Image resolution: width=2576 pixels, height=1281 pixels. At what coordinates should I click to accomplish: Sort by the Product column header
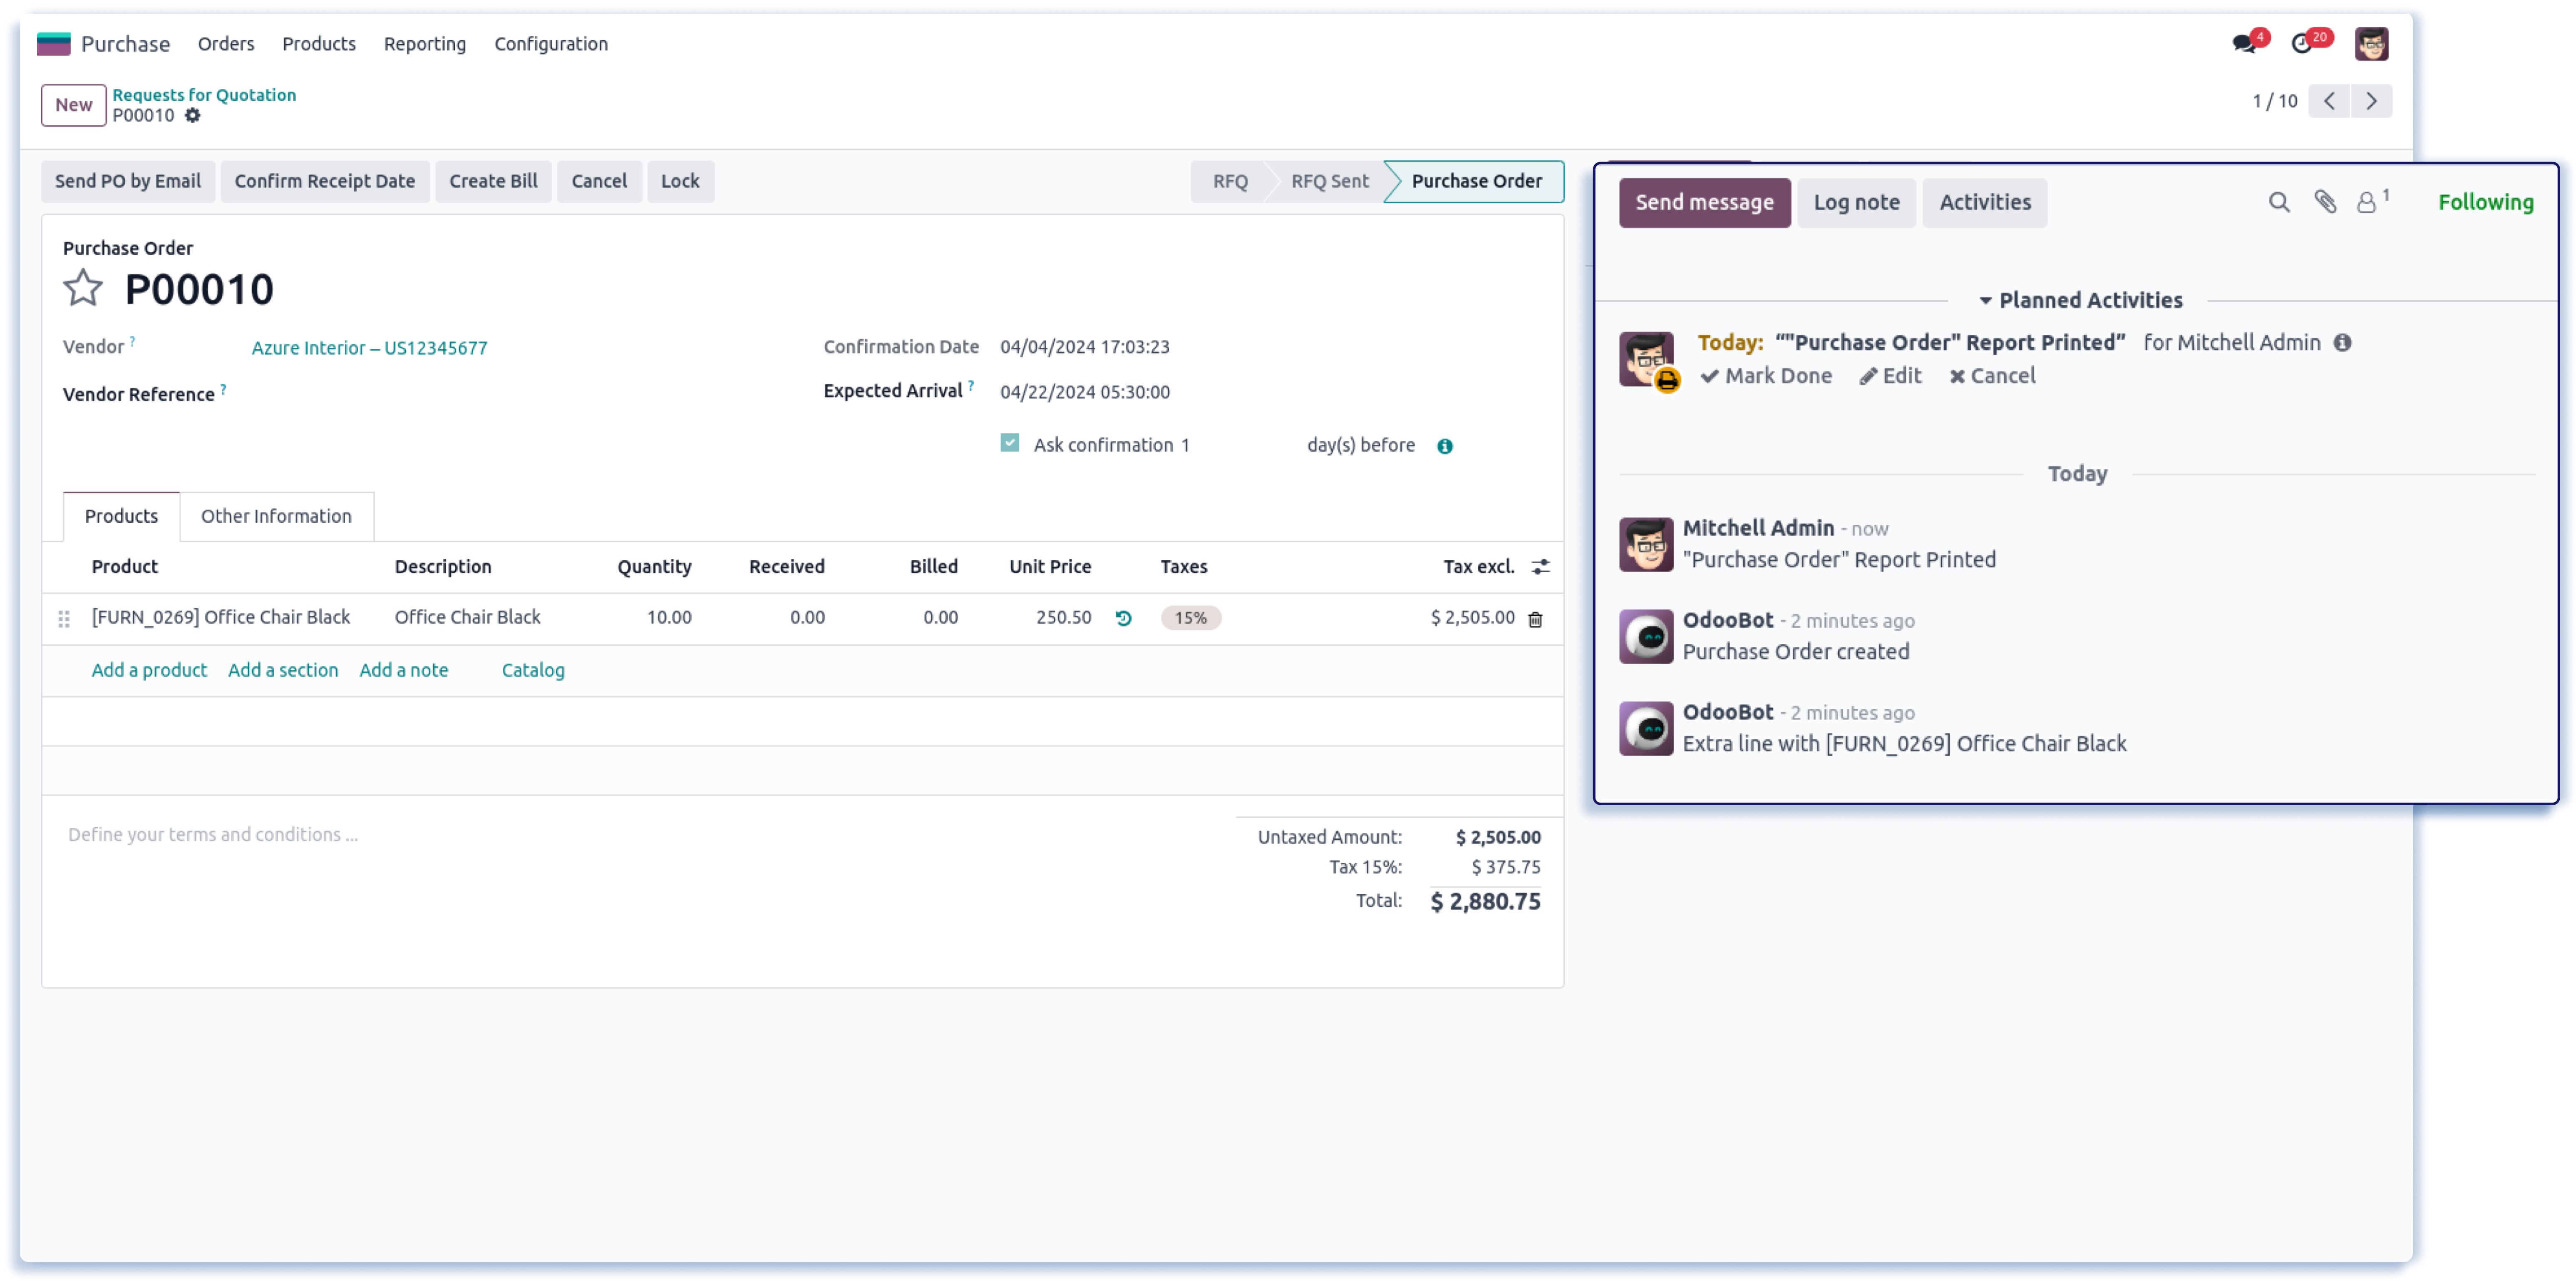point(125,567)
